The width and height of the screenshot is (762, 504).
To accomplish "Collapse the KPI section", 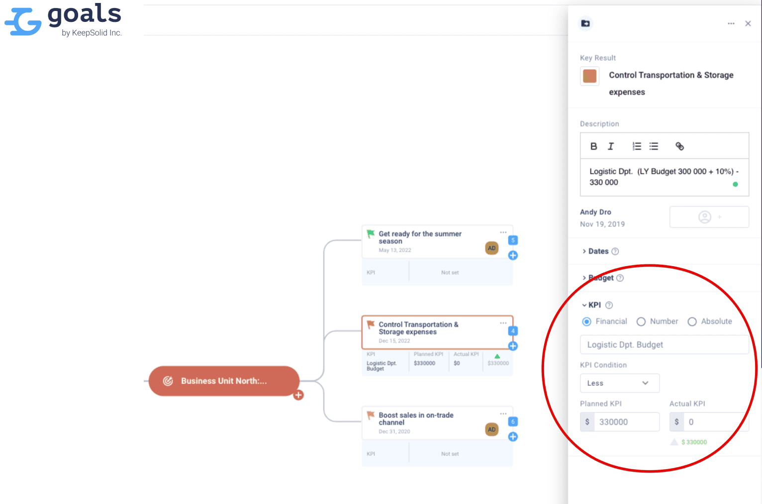I will [591, 305].
